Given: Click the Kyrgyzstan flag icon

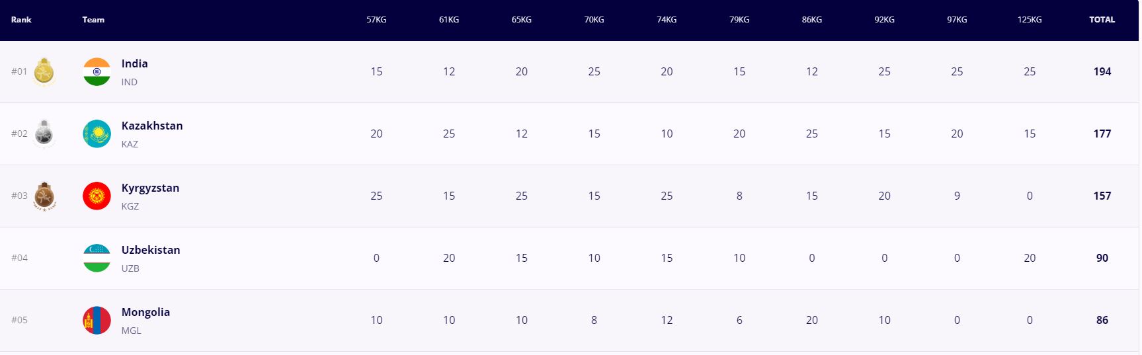Looking at the screenshot, I should tap(97, 196).
